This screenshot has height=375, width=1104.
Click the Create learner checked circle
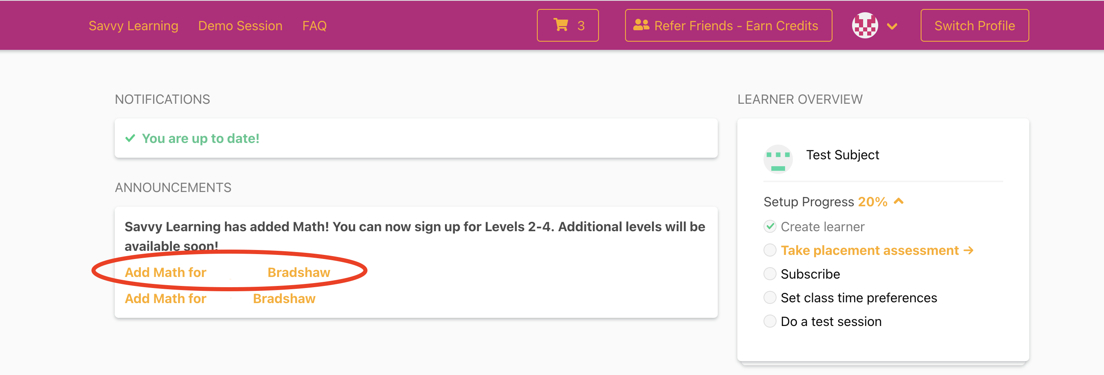[770, 226]
